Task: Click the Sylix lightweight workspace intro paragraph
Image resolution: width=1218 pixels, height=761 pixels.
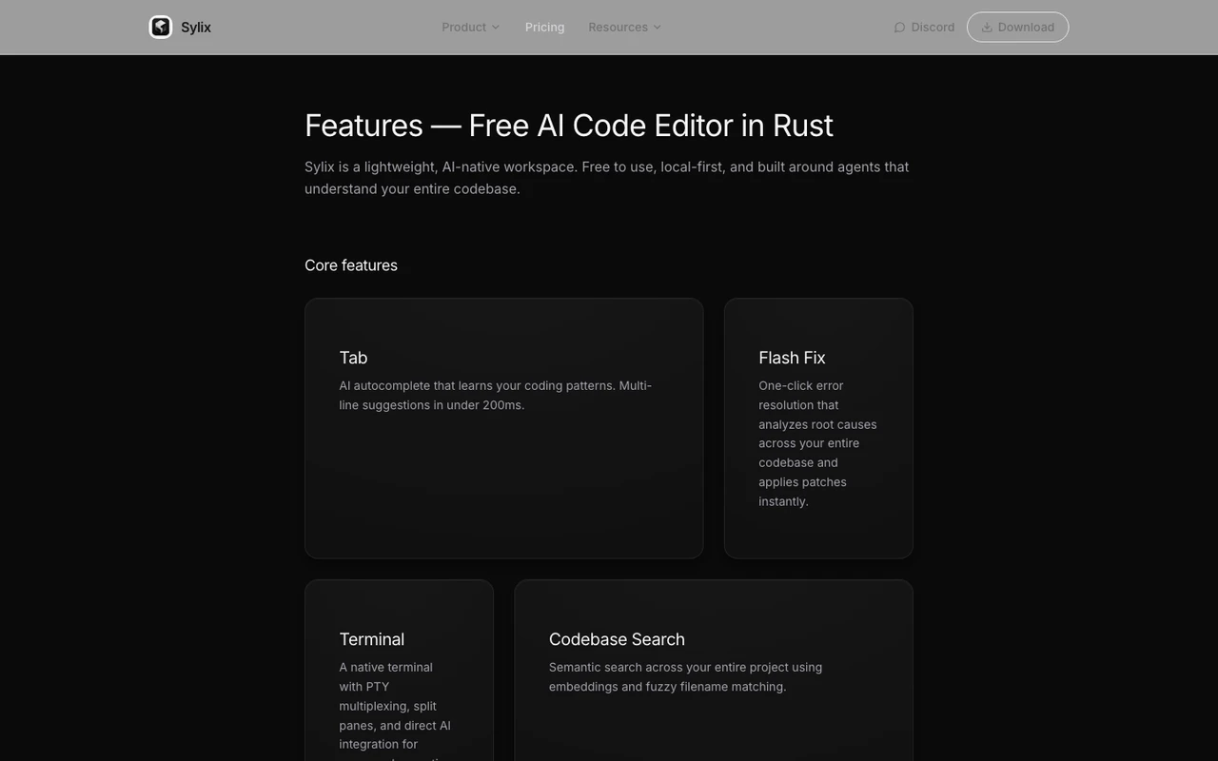Action: click(607, 178)
